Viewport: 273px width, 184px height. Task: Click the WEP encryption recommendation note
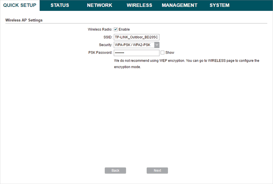click(187, 64)
